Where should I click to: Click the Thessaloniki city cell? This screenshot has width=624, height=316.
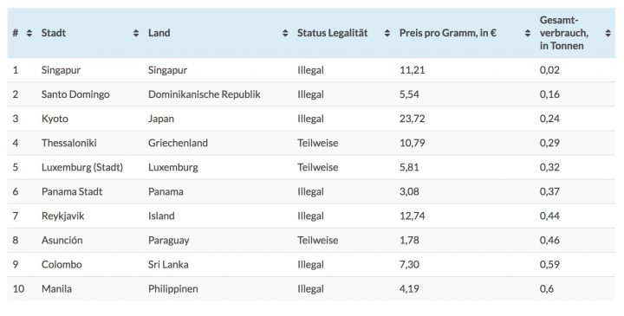click(x=68, y=143)
